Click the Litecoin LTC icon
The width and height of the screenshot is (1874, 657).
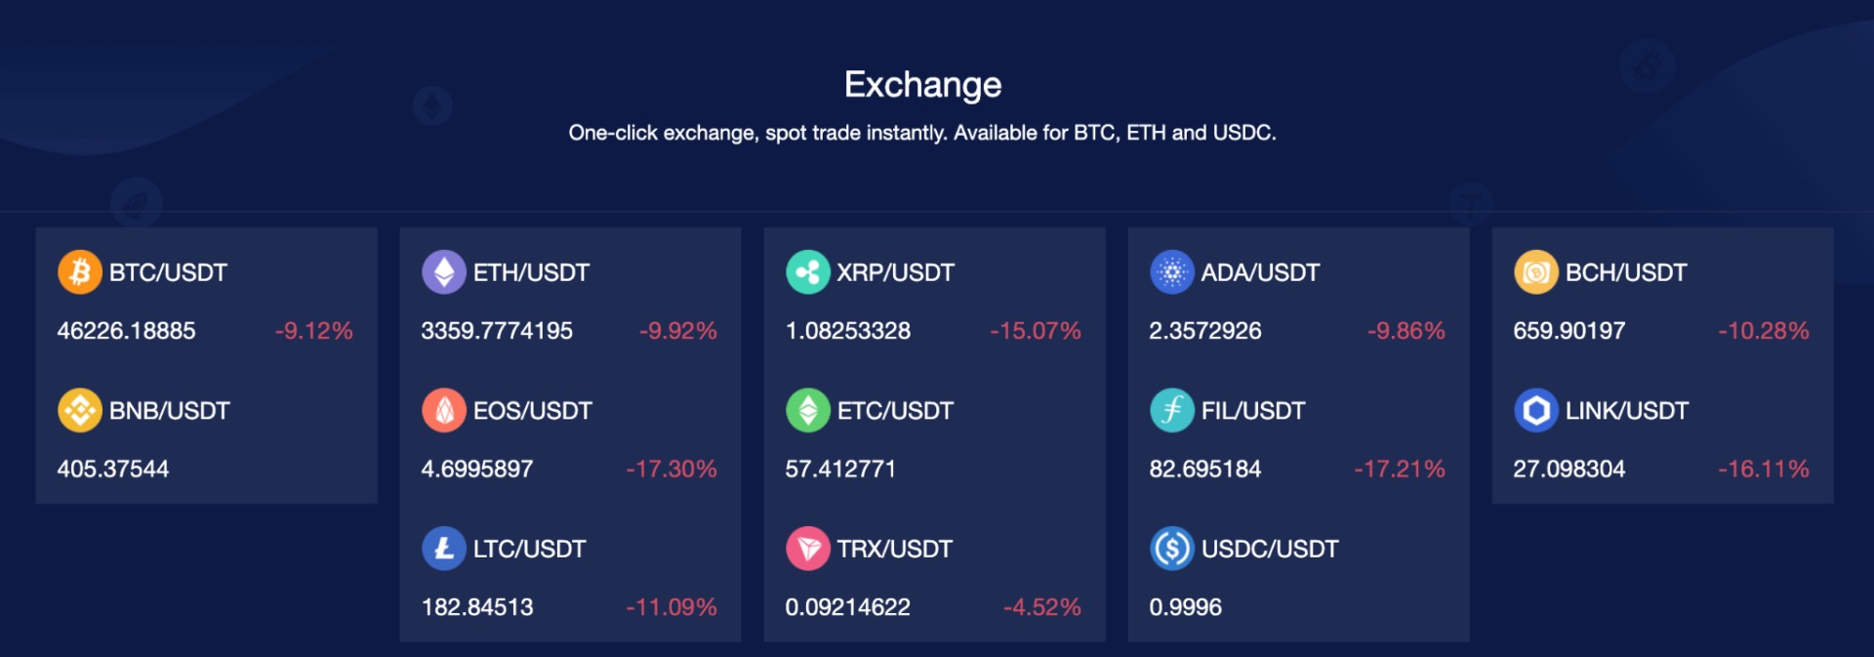tap(444, 549)
